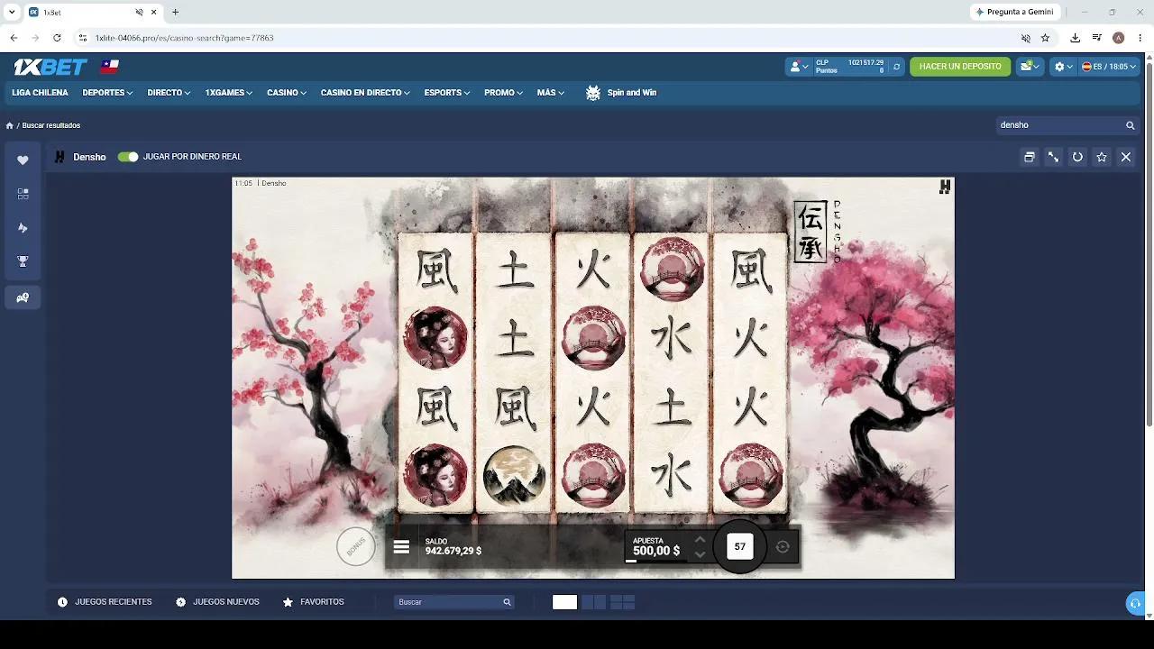The height and width of the screenshot is (649, 1154).
Task: Expand the DIRECTO menu
Action: point(169,93)
